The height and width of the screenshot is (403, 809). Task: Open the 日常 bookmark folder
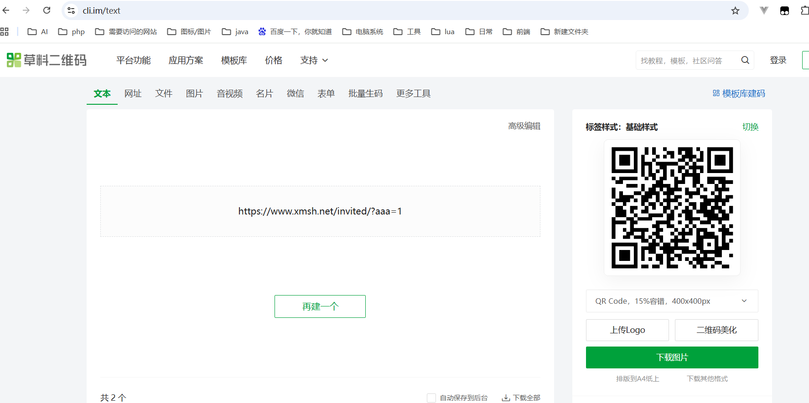pyautogui.click(x=479, y=31)
